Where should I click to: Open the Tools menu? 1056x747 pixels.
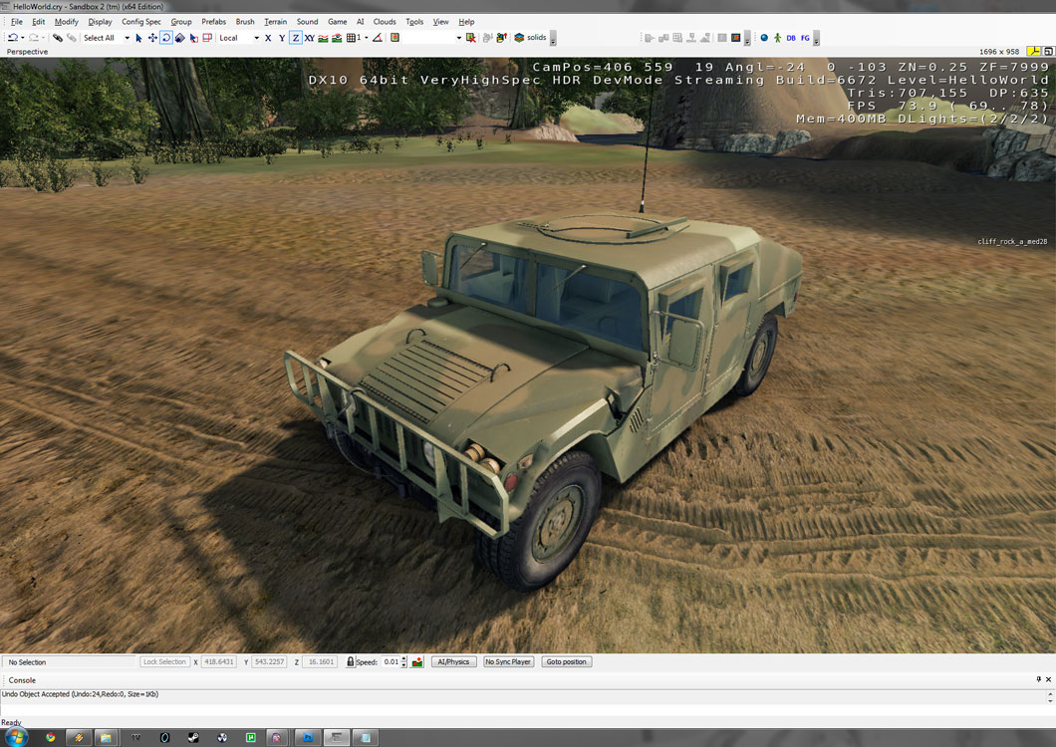click(414, 22)
